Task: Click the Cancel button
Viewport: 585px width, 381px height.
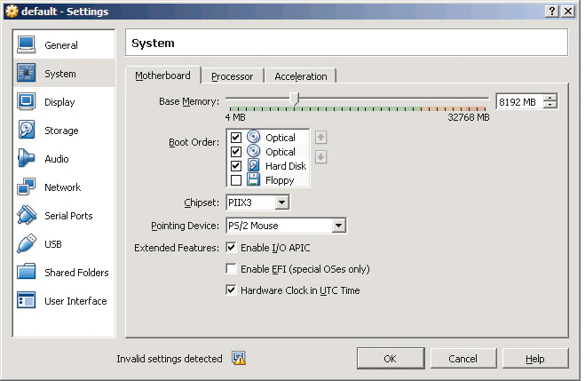Action: (462, 359)
